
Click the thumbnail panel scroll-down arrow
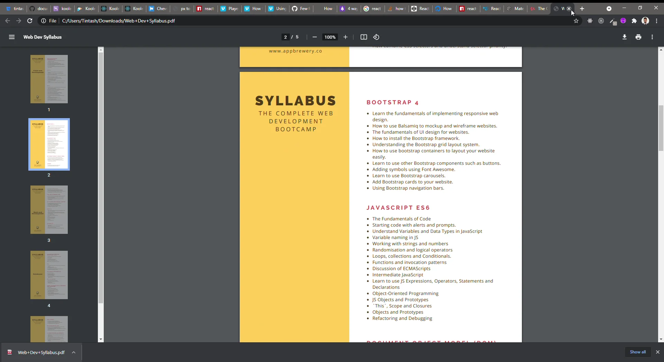pos(101,340)
